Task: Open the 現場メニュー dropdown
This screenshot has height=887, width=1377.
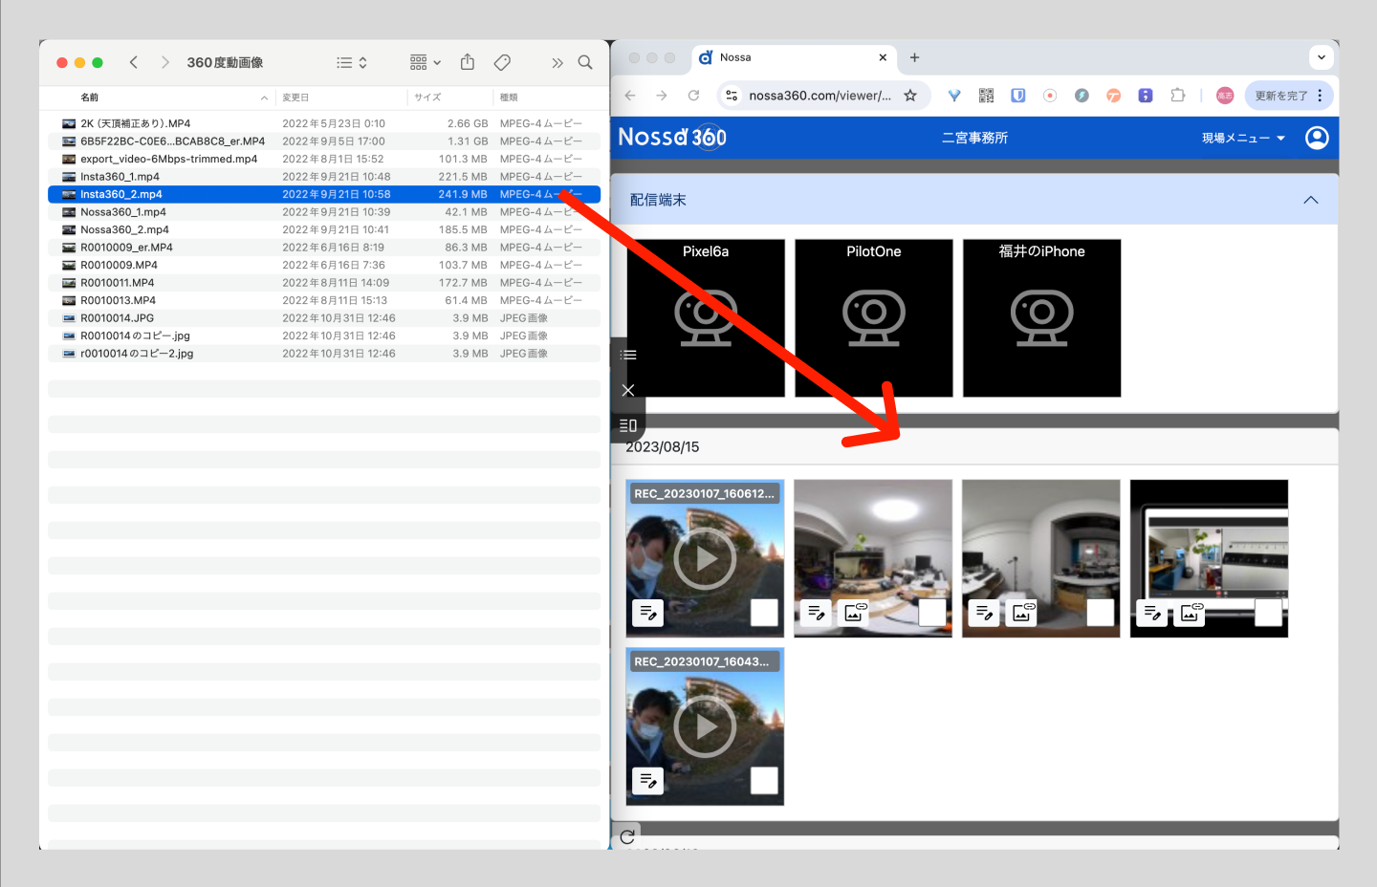Action: 1243,138
